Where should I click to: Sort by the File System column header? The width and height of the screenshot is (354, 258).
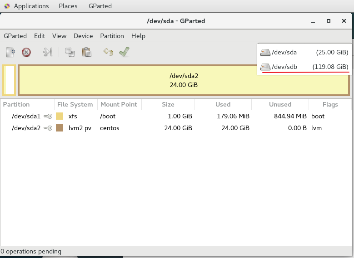(75, 104)
